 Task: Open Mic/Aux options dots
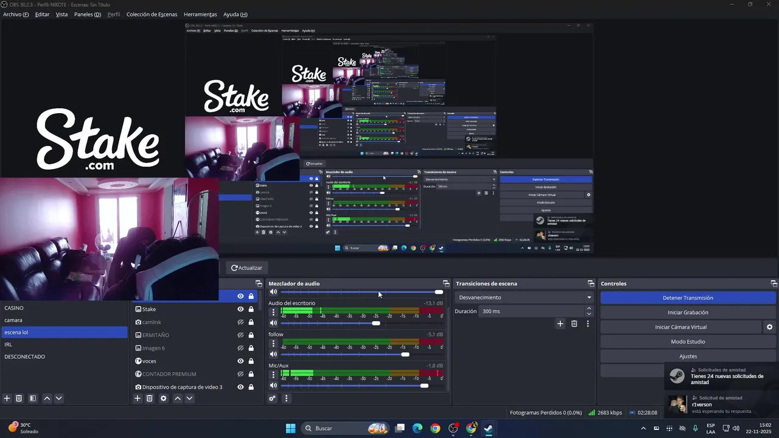pos(273,375)
